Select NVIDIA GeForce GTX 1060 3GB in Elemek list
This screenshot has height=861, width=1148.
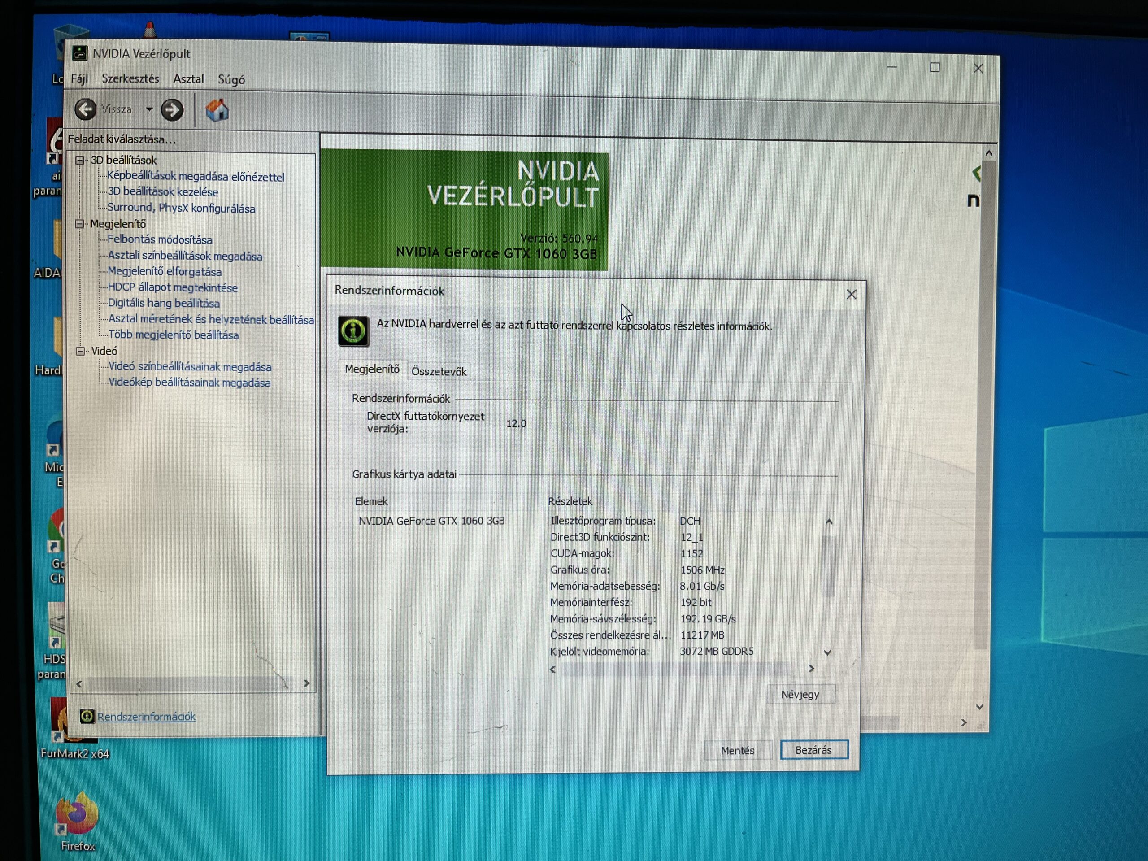click(x=431, y=521)
